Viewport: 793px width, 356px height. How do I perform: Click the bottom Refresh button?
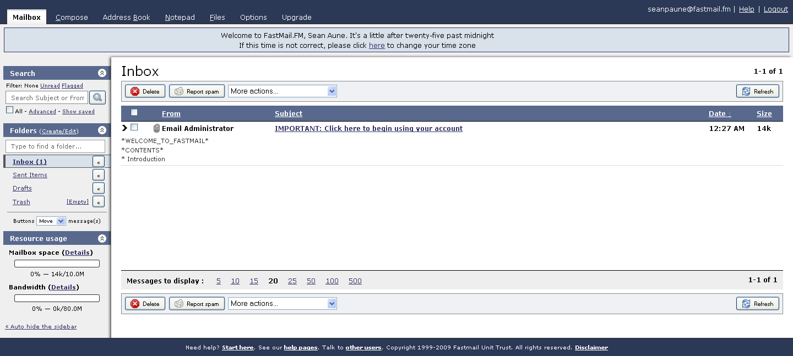758,304
